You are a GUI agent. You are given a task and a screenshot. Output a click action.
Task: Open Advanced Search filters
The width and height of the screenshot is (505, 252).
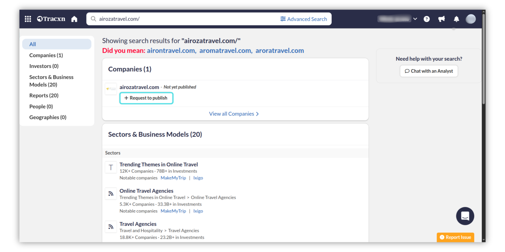pos(304,19)
